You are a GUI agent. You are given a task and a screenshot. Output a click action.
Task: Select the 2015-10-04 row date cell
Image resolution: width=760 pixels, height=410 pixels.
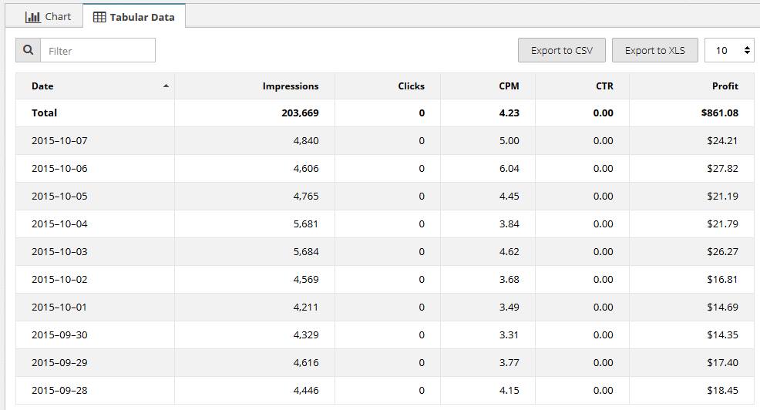click(x=59, y=224)
